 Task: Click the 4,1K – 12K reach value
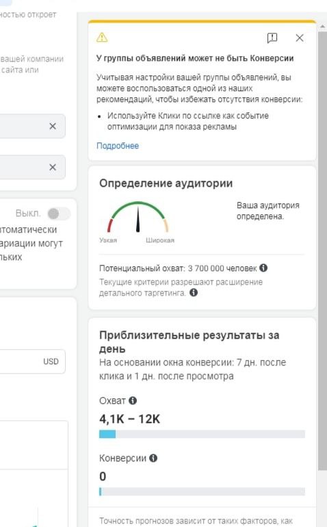[x=130, y=419]
